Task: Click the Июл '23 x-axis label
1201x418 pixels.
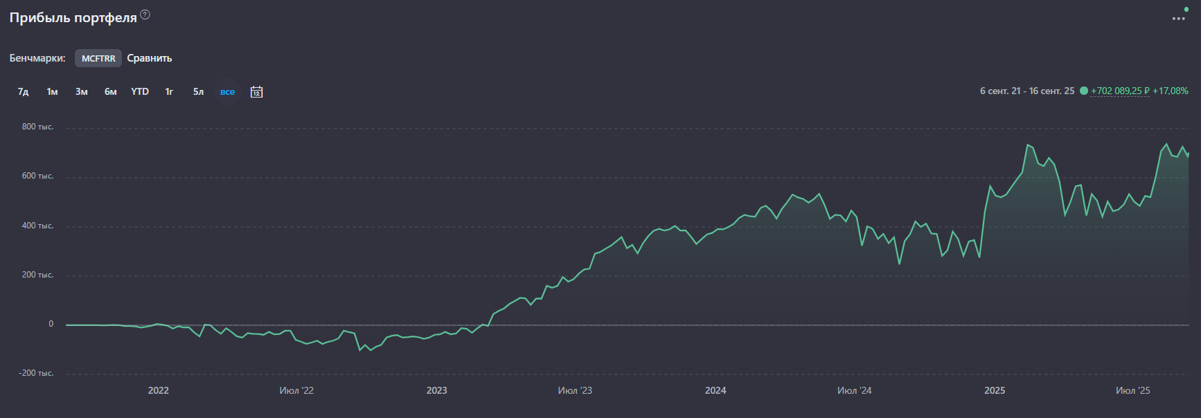Action: (x=575, y=390)
